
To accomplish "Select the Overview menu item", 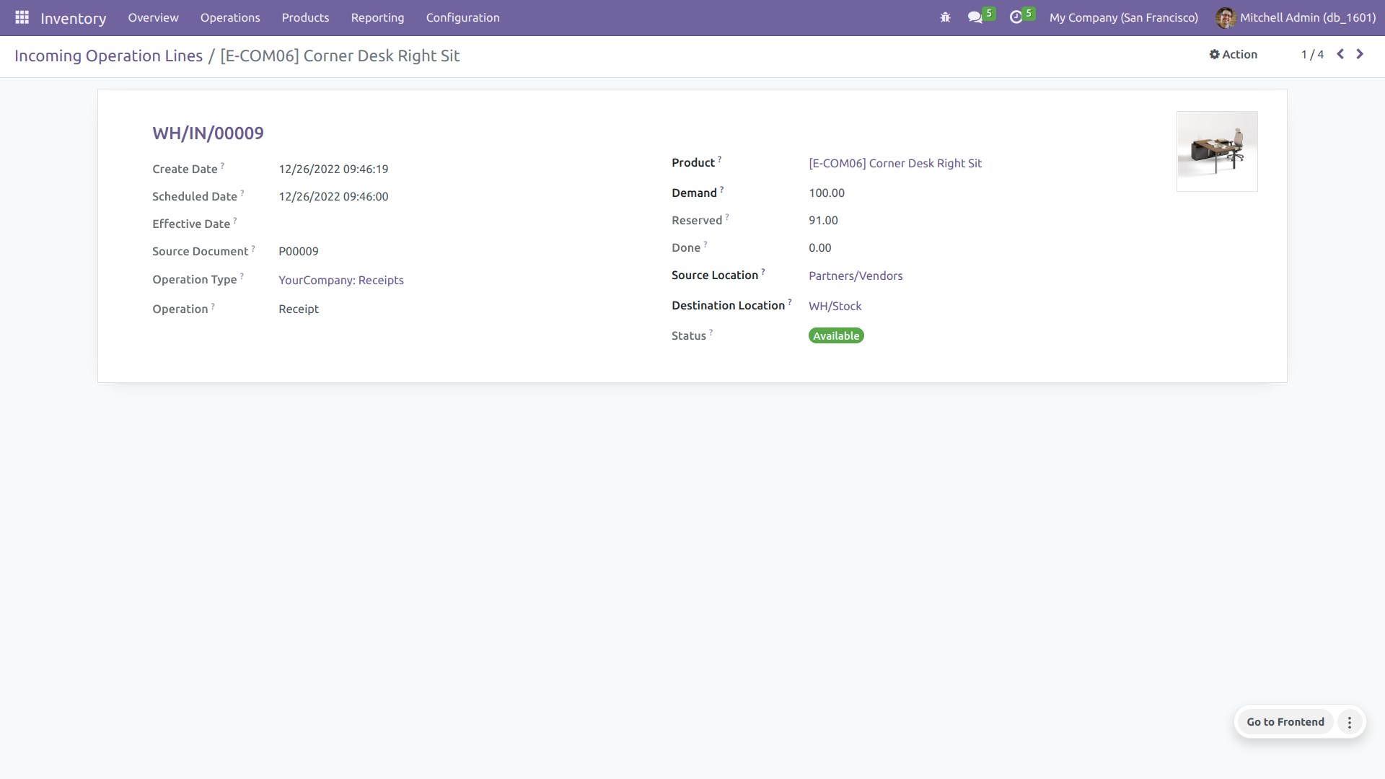I will 153,17.
